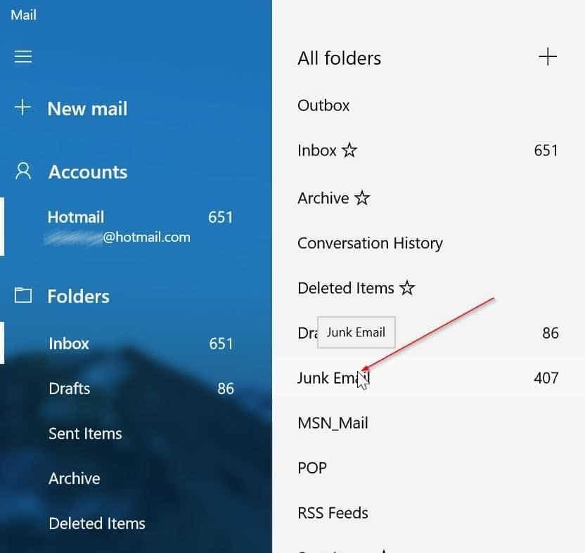This screenshot has height=553, width=585.
Task: Select Archive in All folders list
Action: click(323, 198)
